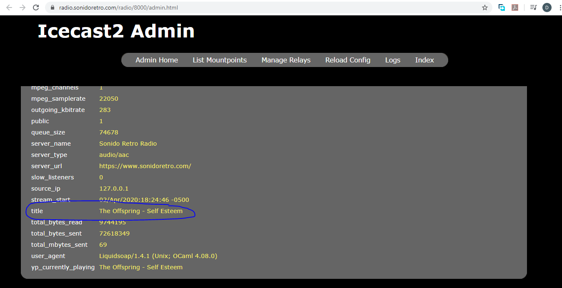Click the browser back arrow icon
This screenshot has height=288, width=562.
pos(9,7)
